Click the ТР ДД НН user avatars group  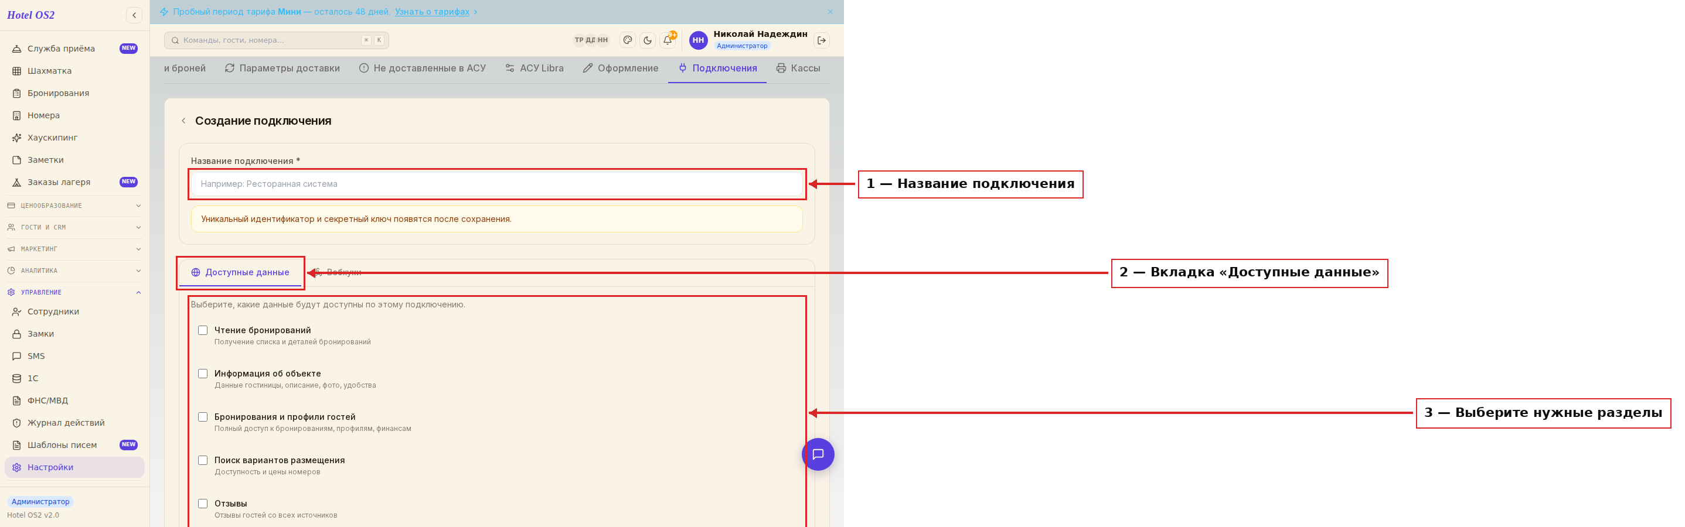coord(591,40)
